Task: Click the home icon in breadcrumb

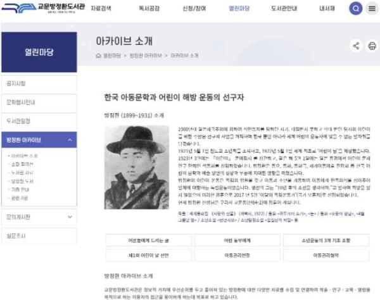Action: point(98,56)
